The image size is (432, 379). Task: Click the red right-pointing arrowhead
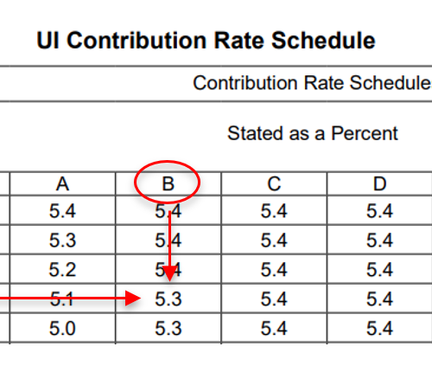click(133, 299)
